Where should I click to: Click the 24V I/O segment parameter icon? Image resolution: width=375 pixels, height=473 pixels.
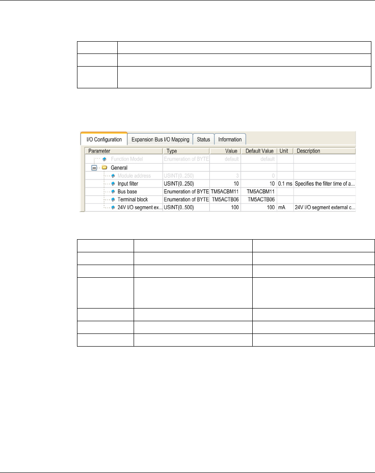pyautogui.click(x=113, y=208)
